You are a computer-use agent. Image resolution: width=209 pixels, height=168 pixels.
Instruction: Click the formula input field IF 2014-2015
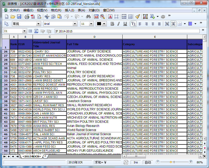[127, 31]
